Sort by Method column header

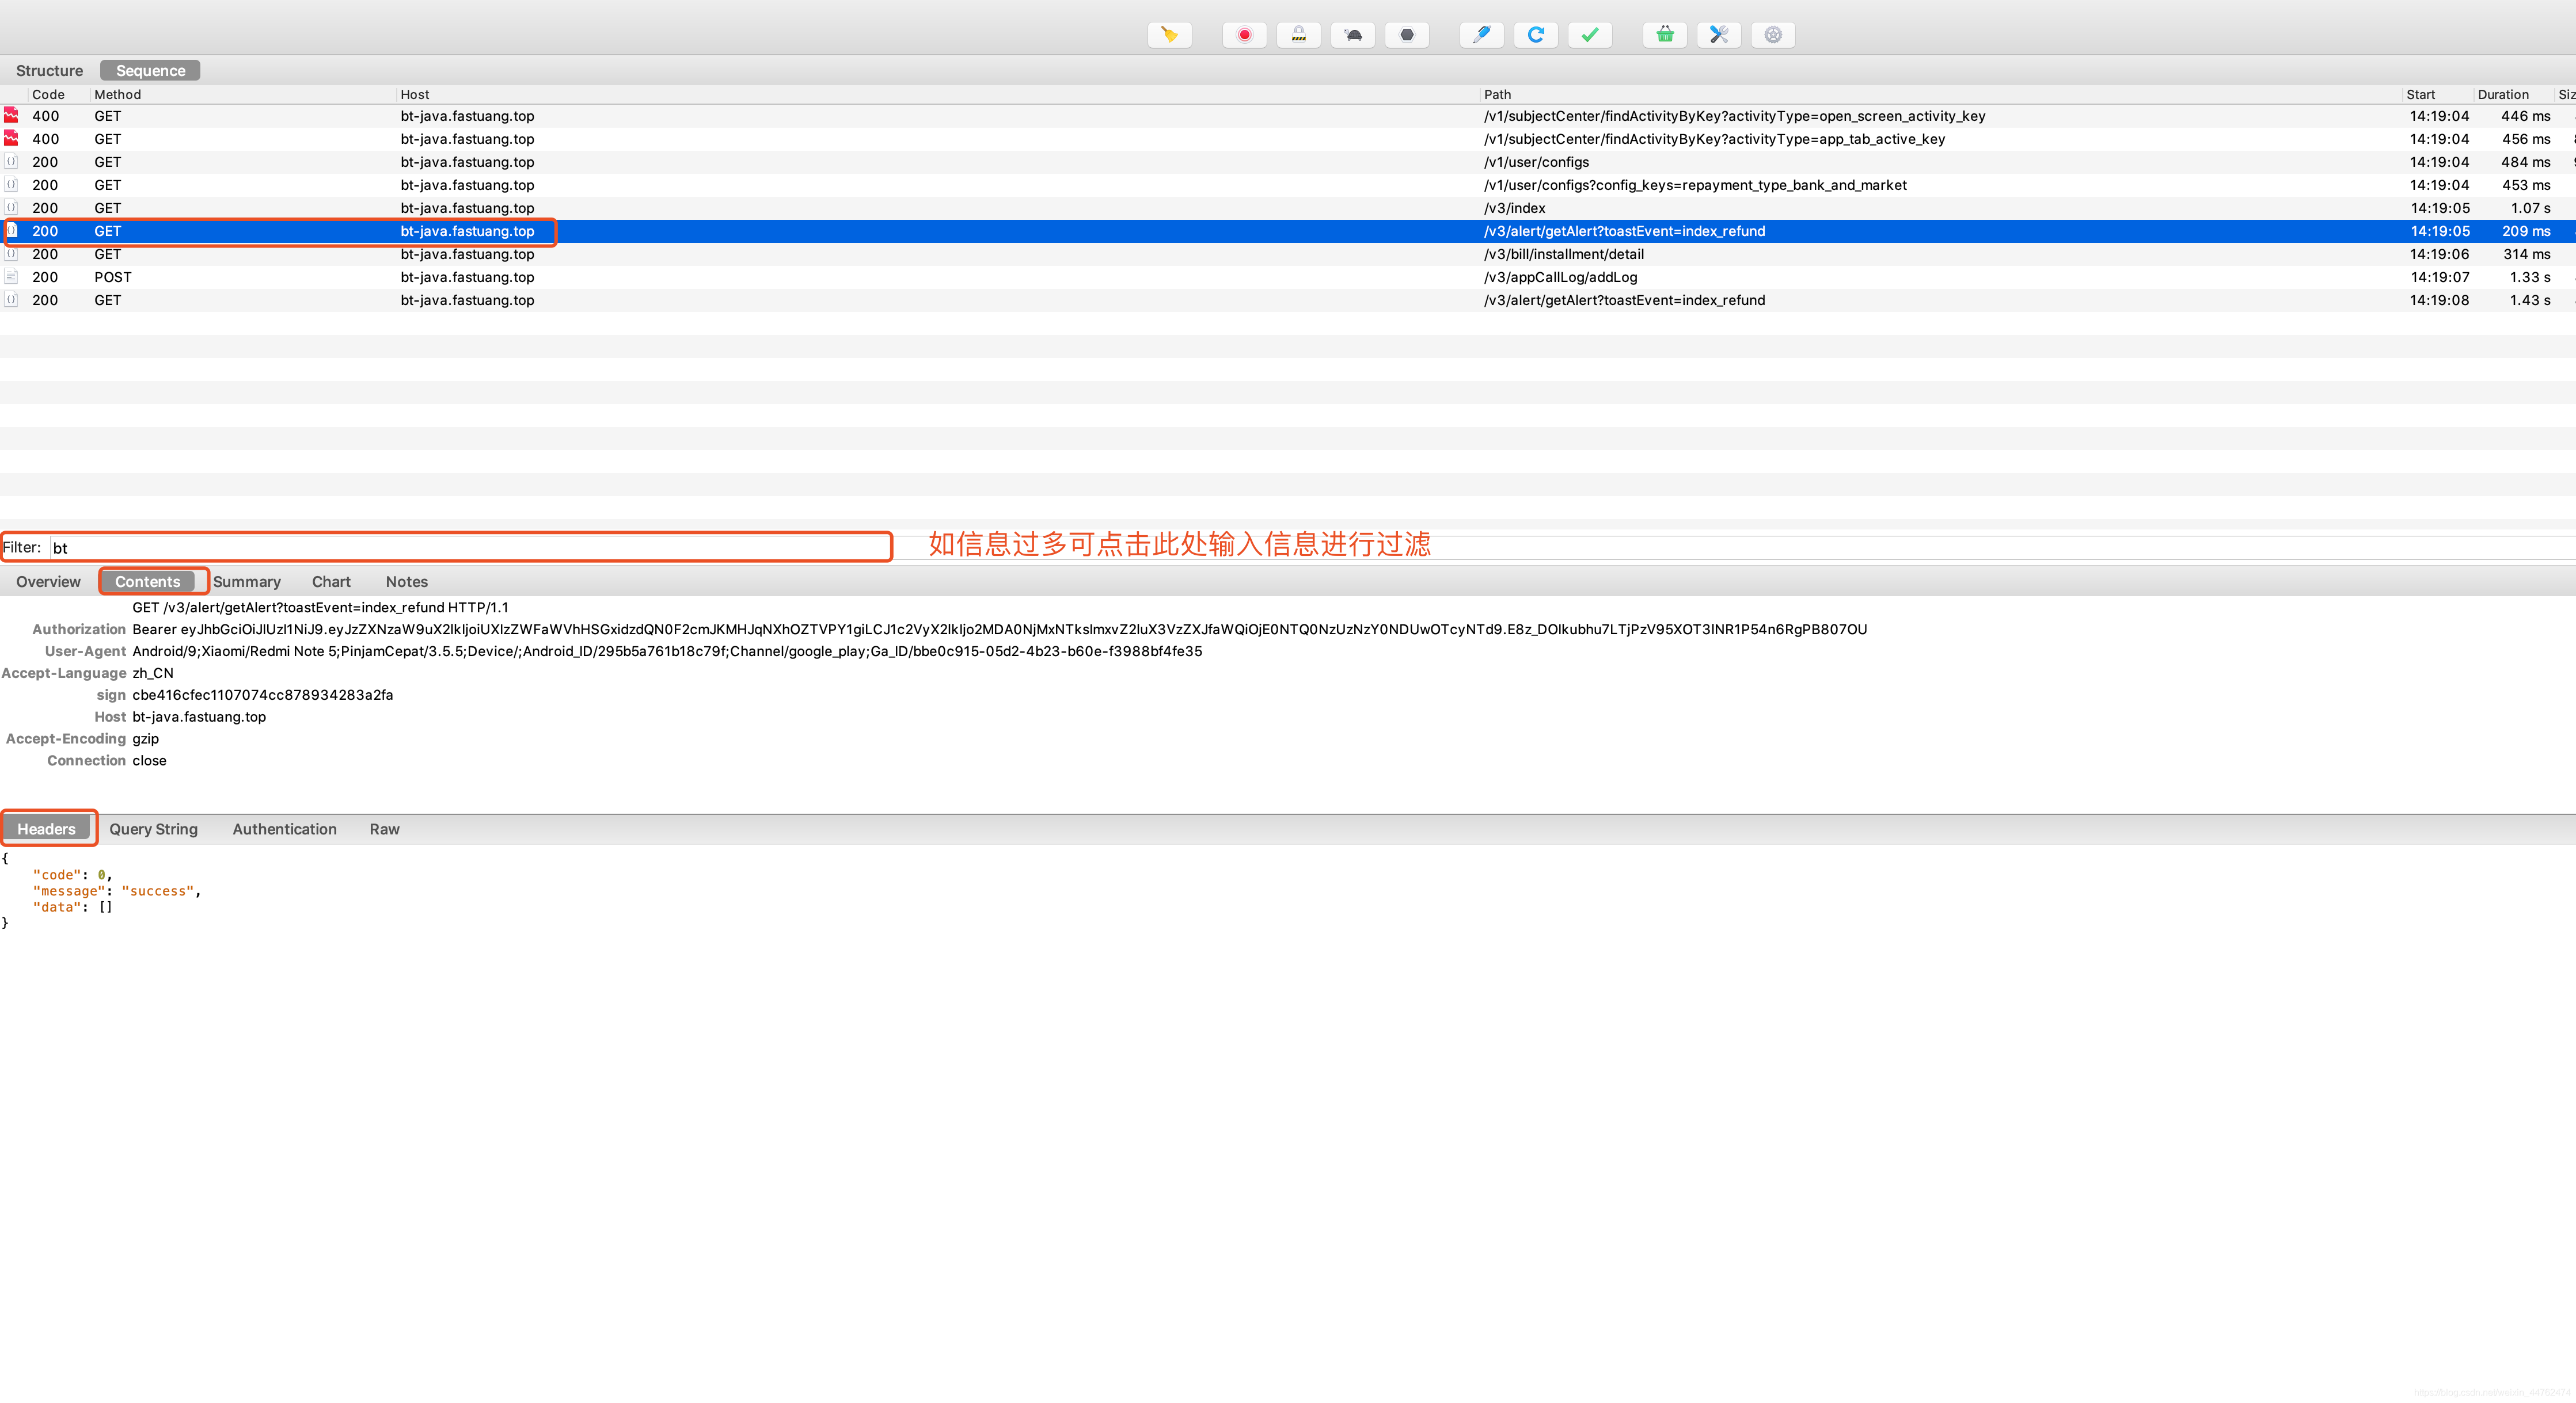pos(117,95)
